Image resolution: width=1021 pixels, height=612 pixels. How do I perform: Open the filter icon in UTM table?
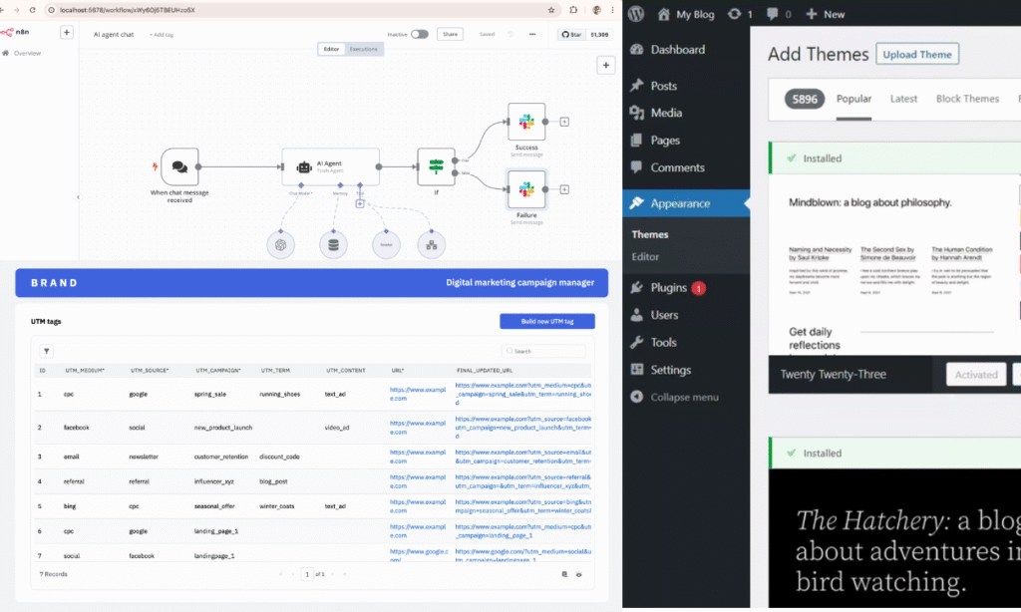pos(47,351)
